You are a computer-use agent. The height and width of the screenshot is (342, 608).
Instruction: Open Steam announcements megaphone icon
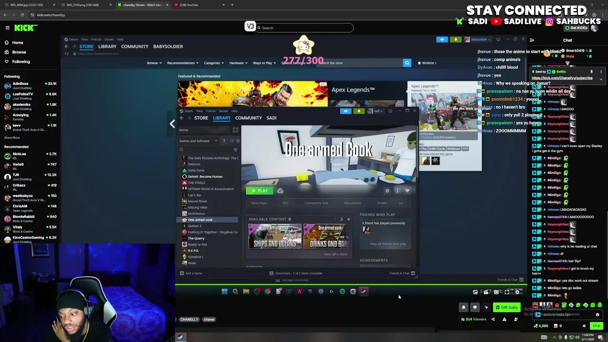click(x=346, y=111)
